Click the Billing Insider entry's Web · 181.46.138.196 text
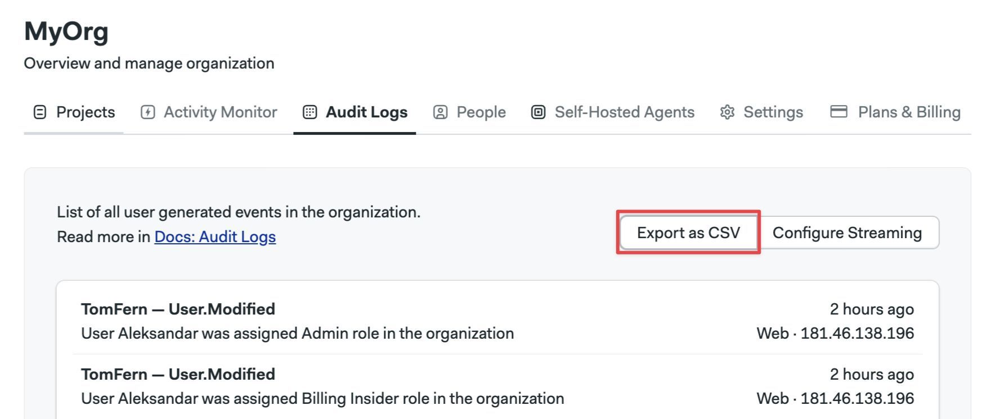 coord(835,399)
